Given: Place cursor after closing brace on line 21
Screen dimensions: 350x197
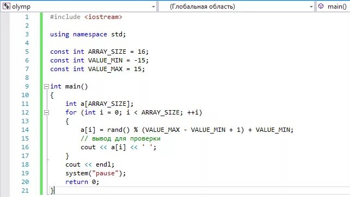Looking at the screenshot, I should [x=54, y=190].
